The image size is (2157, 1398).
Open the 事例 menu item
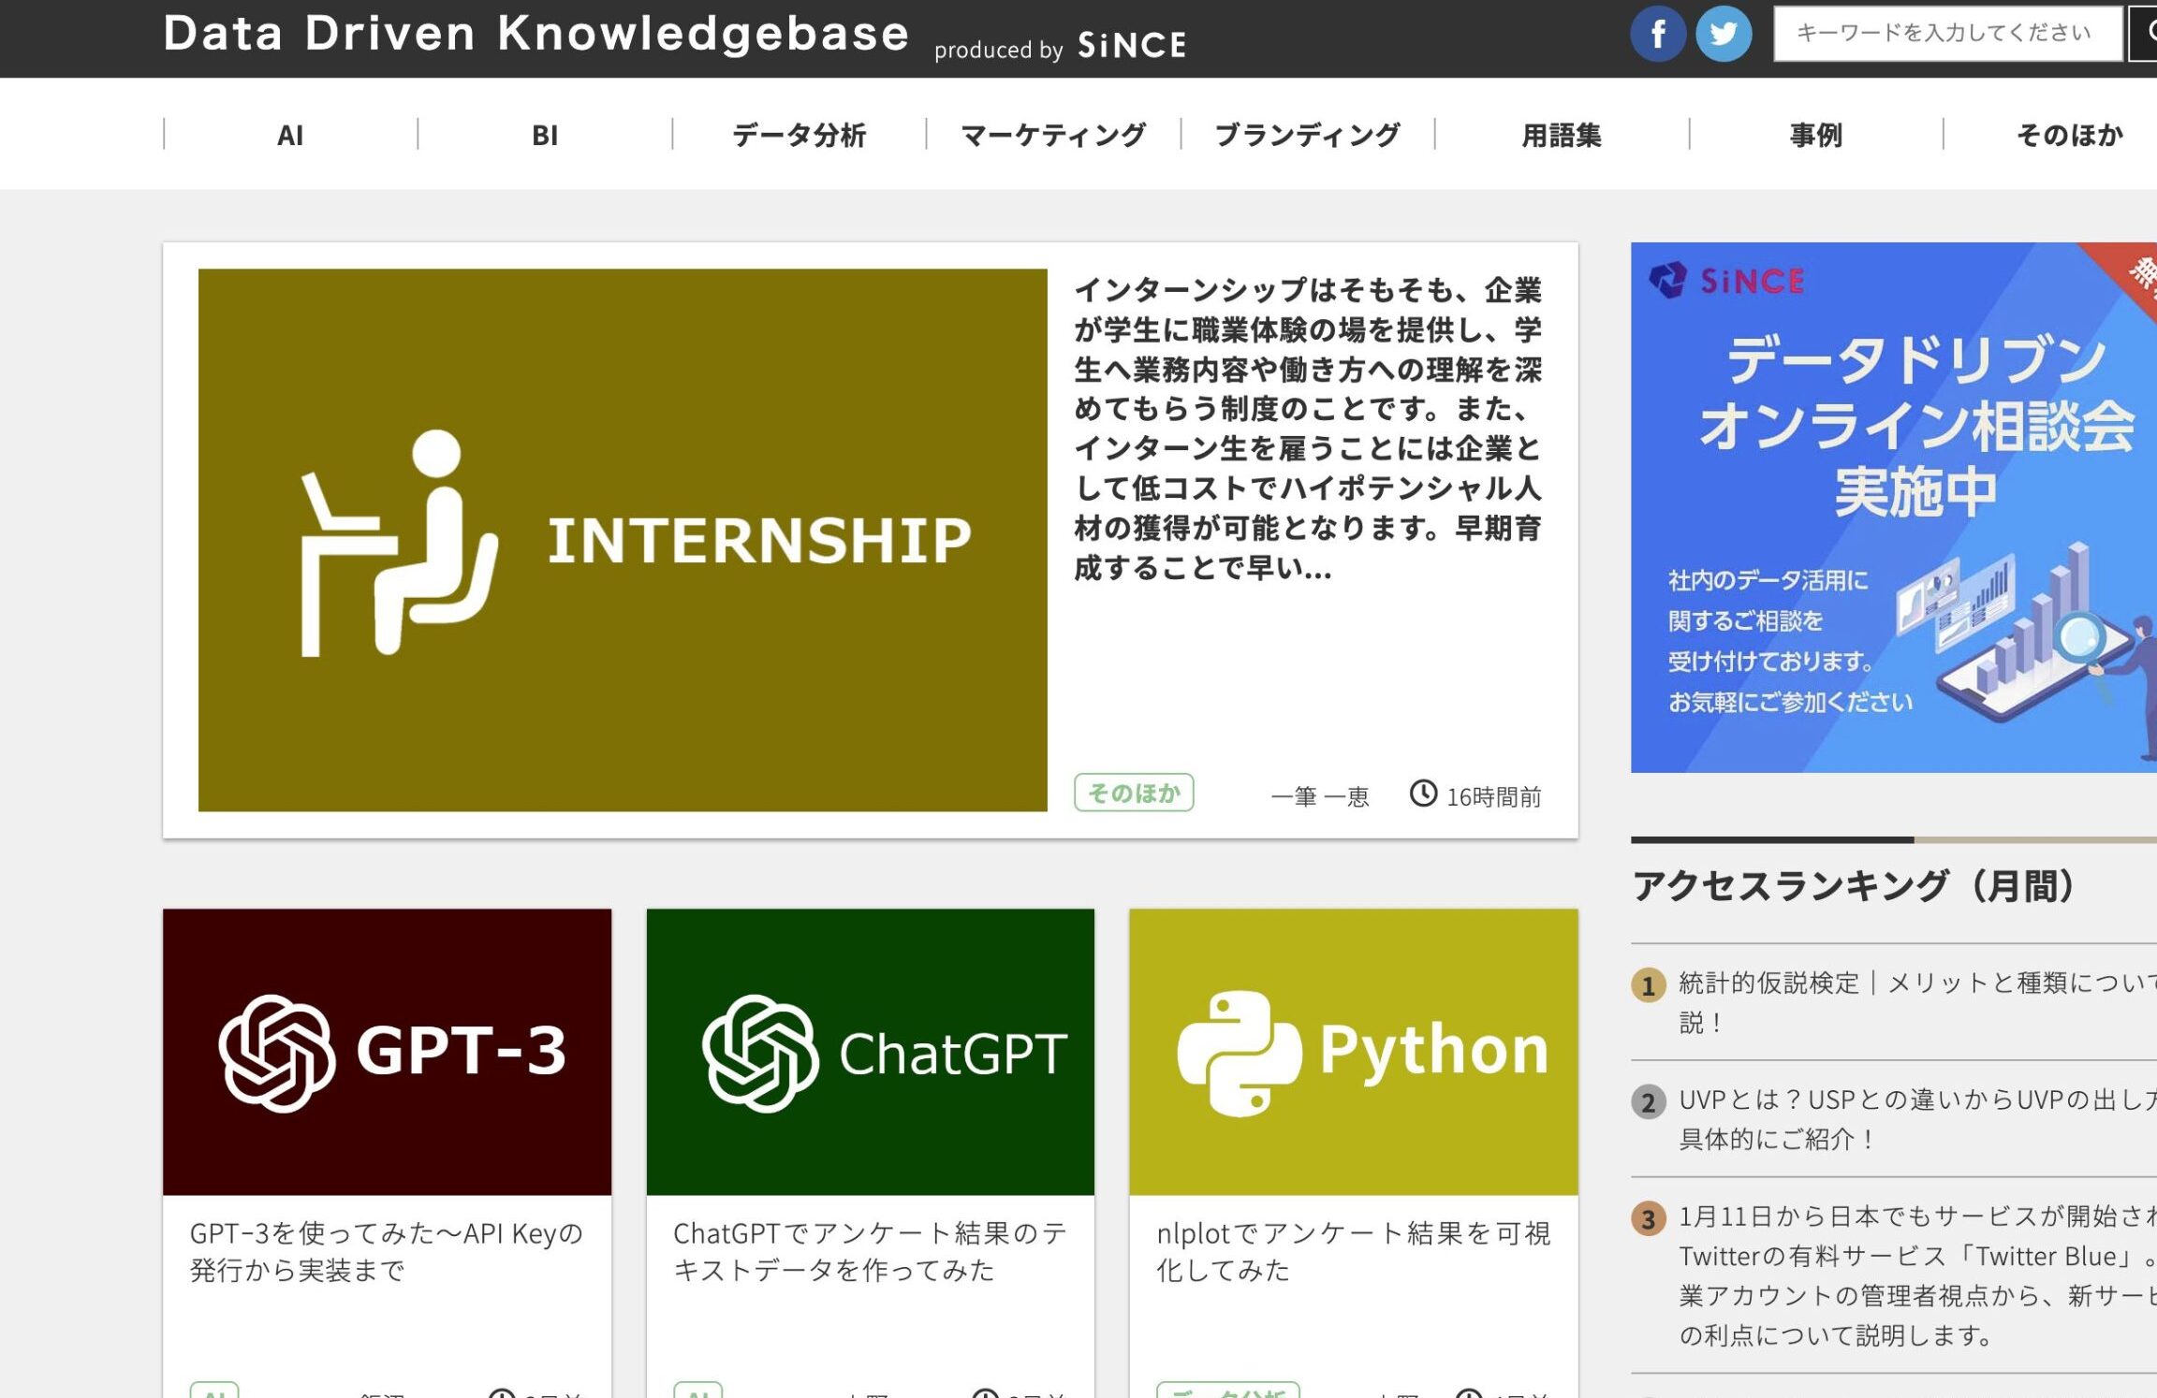[x=1816, y=135]
